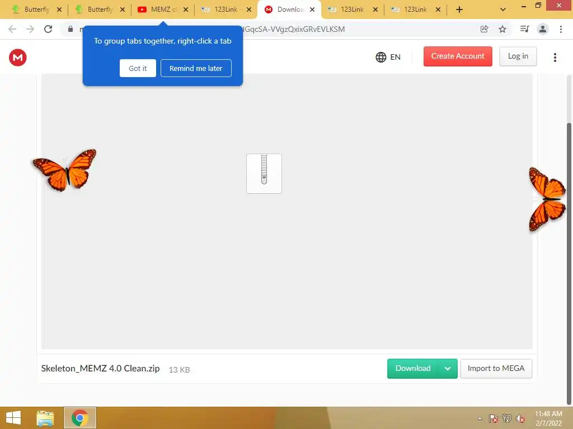
Task: Click Log in button
Action: 518,56
